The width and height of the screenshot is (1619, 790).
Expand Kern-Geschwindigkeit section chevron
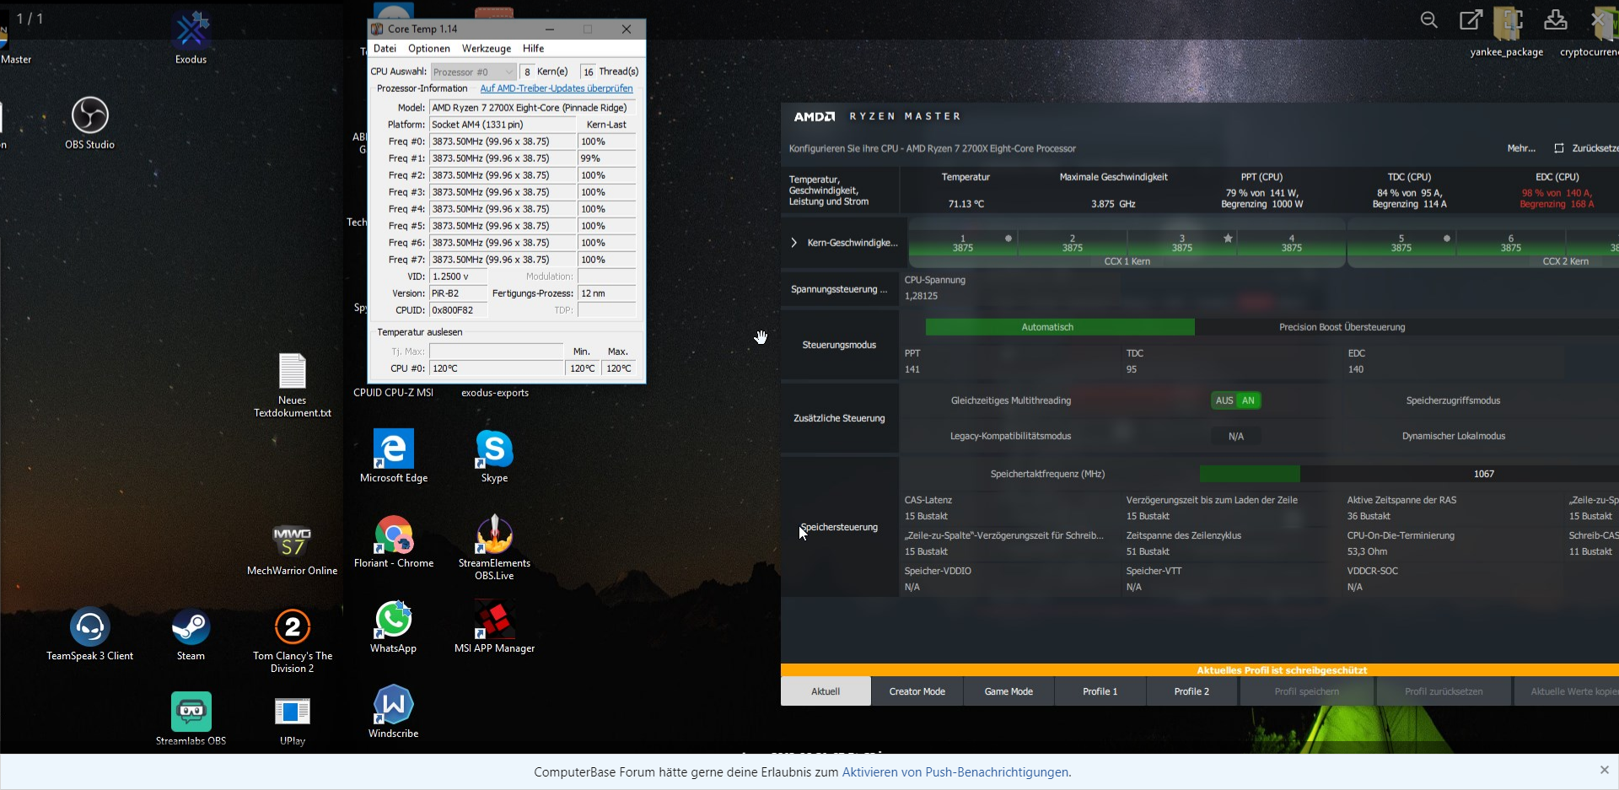(x=793, y=243)
